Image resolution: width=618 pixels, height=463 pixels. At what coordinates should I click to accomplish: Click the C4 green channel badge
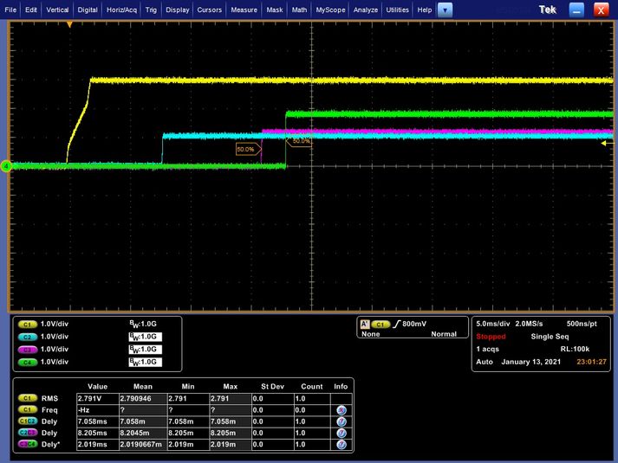click(27, 363)
